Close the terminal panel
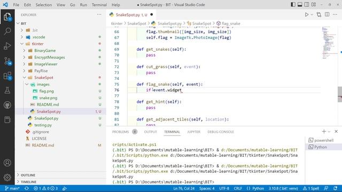Screen dimensions: 342x192 pyautogui.click(x=336, y=132)
